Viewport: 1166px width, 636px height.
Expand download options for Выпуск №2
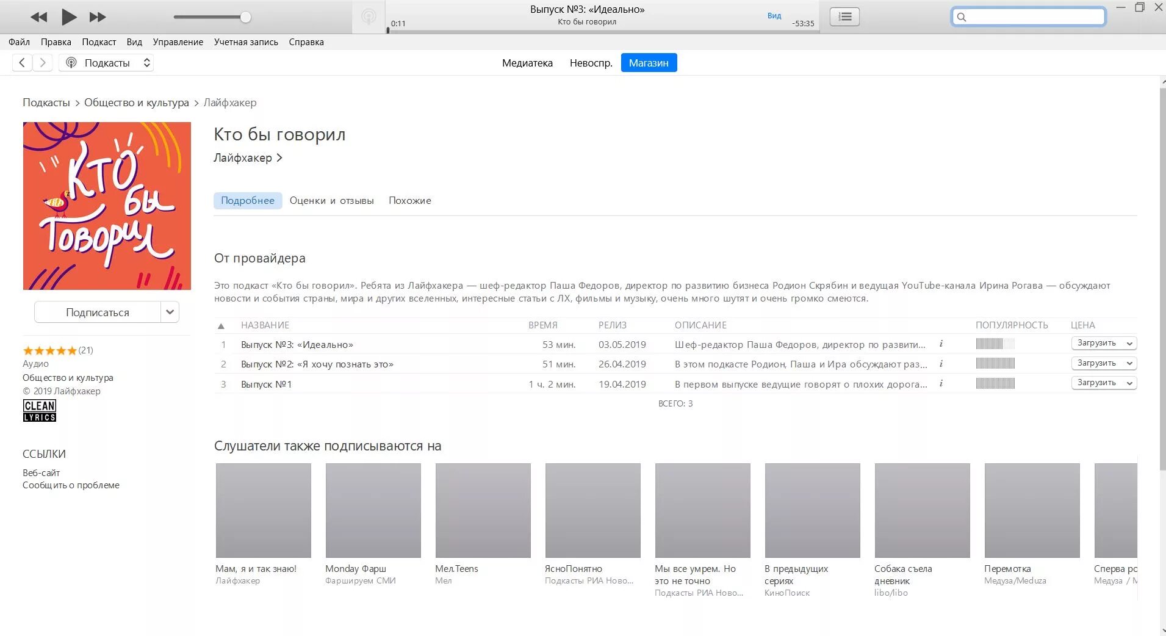(1129, 364)
